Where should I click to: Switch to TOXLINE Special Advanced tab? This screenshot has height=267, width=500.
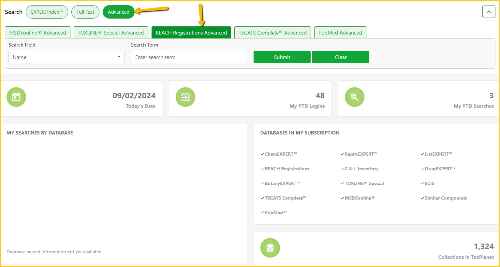111,33
